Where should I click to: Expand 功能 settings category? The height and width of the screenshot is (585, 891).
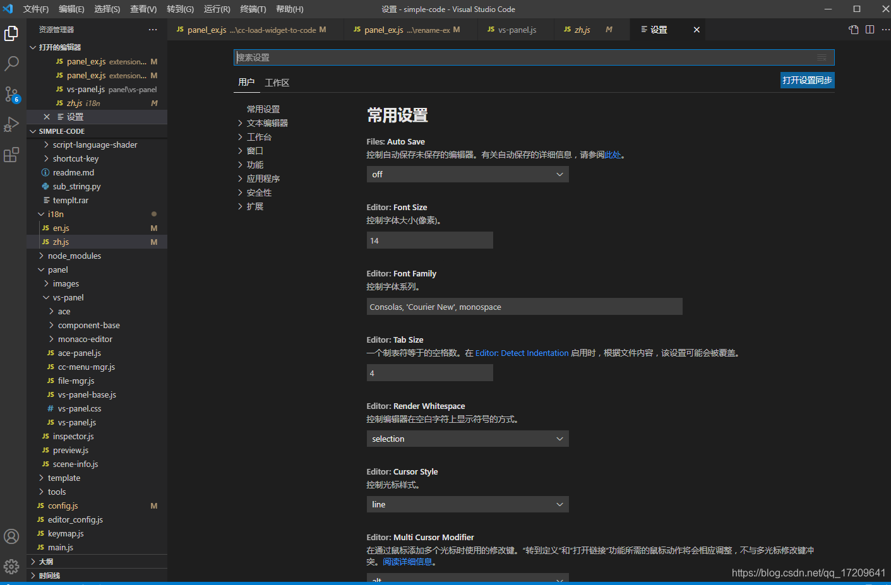coord(250,165)
